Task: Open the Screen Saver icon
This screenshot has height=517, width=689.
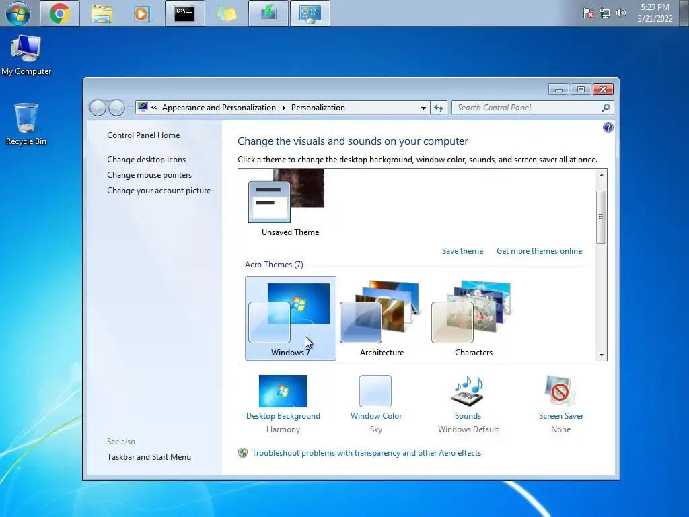Action: 560,390
